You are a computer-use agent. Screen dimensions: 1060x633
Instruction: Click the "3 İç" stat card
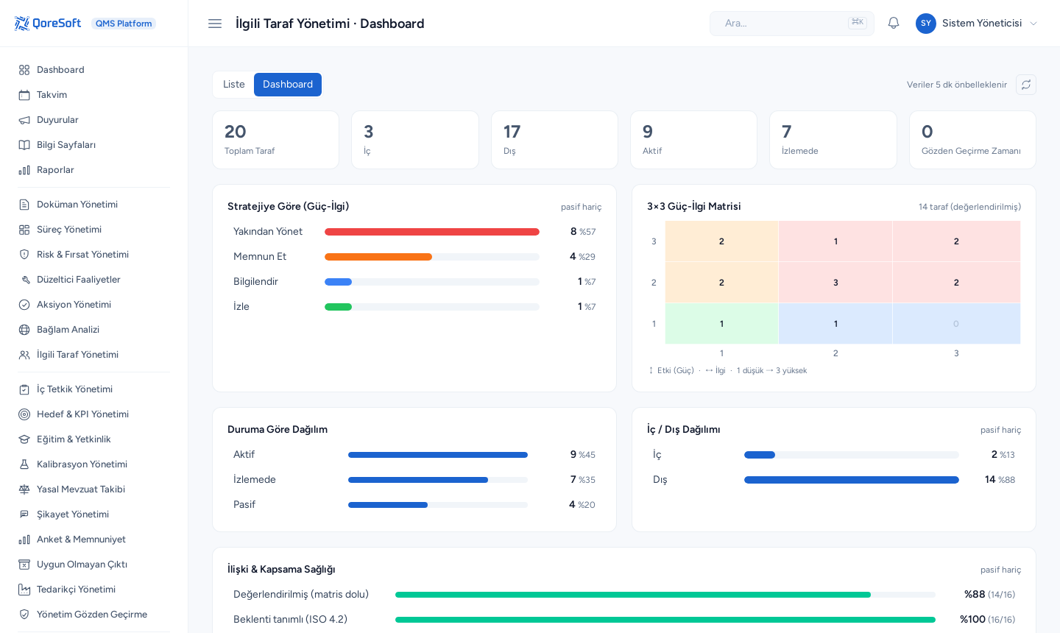pyautogui.click(x=415, y=140)
